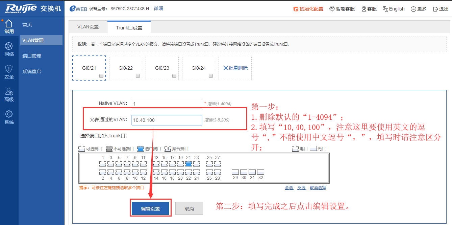
Task: Expand device 详细 details
Action: pyautogui.click(x=158, y=8)
